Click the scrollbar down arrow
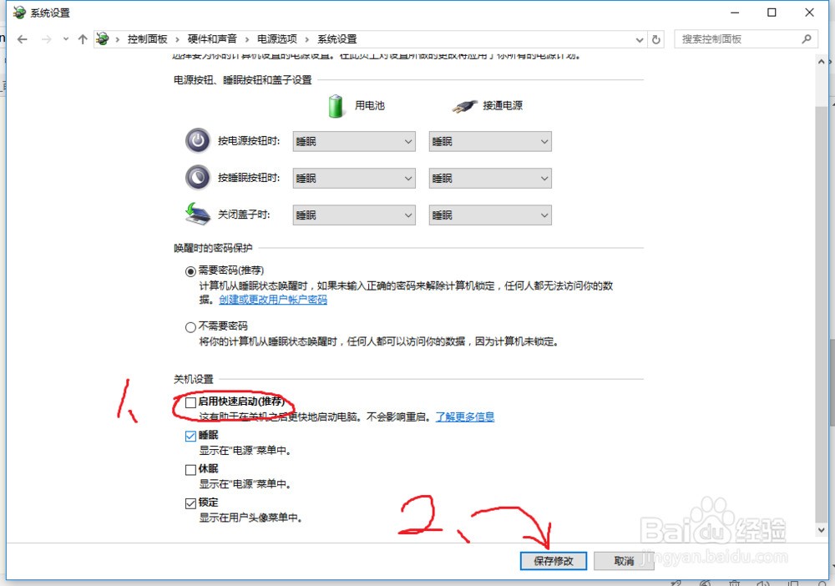Image resolution: width=835 pixels, height=586 pixels. pos(821,530)
